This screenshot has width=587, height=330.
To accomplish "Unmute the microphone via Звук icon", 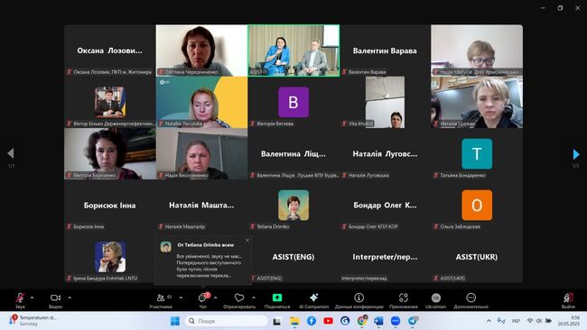I will pyautogui.click(x=20, y=298).
